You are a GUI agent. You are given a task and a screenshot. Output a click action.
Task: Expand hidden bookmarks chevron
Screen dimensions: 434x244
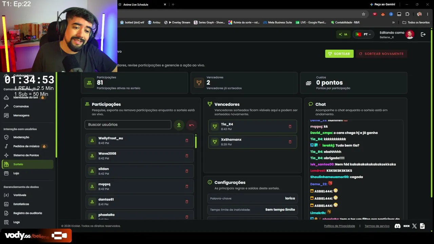pyautogui.click(x=393, y=22)
